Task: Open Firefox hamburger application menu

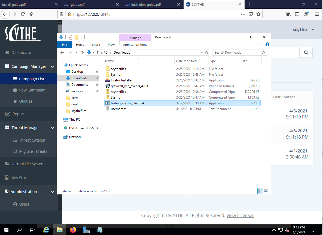Action: coord(317,14)
